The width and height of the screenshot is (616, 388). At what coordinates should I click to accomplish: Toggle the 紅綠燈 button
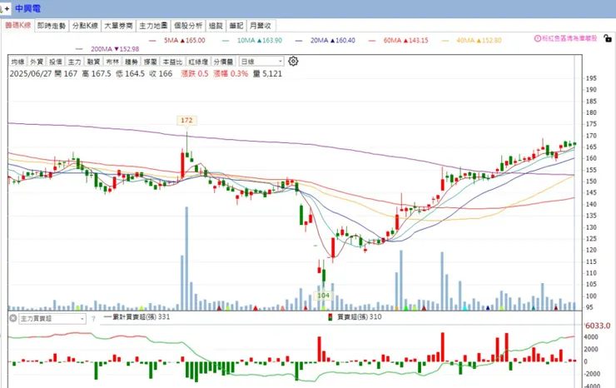pyautogui.click(x=198, y=62)
